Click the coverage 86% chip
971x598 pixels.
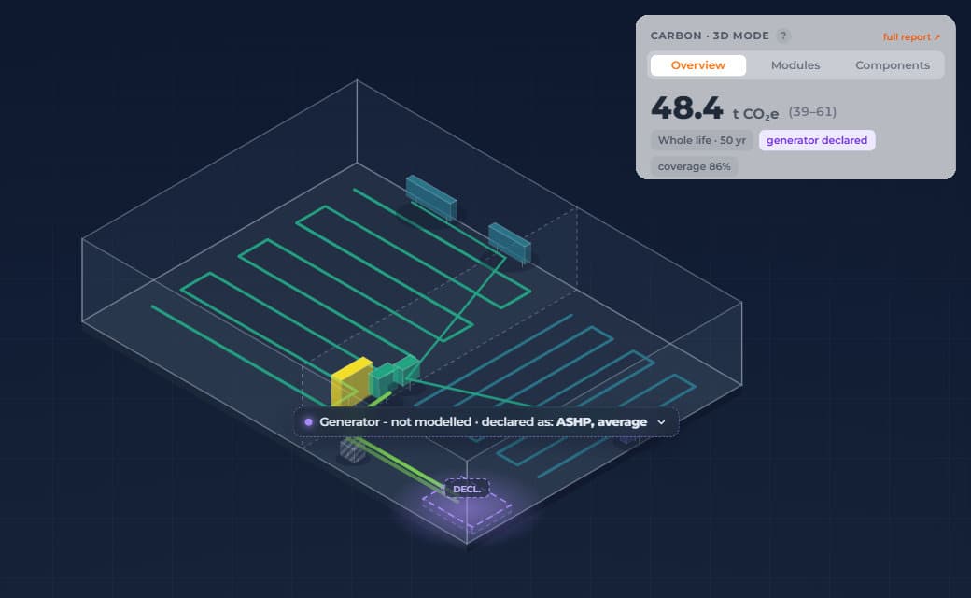click(x=695, y=166)
